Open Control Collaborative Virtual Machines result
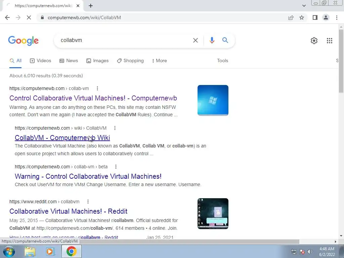 [93, 98]
